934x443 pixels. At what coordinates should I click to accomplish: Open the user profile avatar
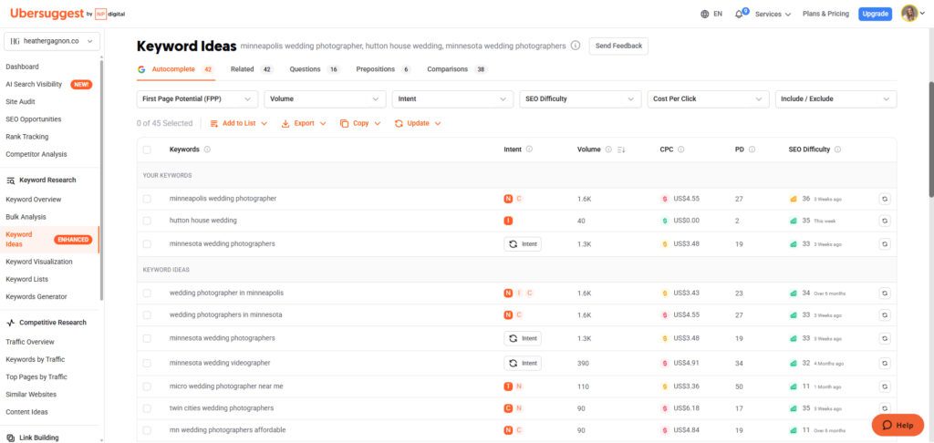point(909,14)
